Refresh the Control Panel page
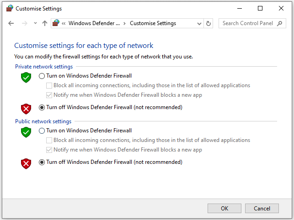 209,23
